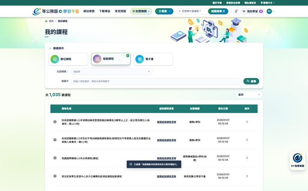Expand the 財政部關務署115年領導訓練 row
Viewport: 308px width, 191px height.
pos(55,122)
